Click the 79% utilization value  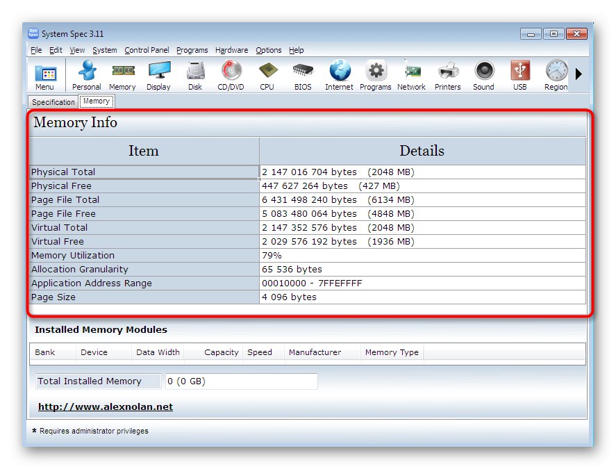point(272,256)
